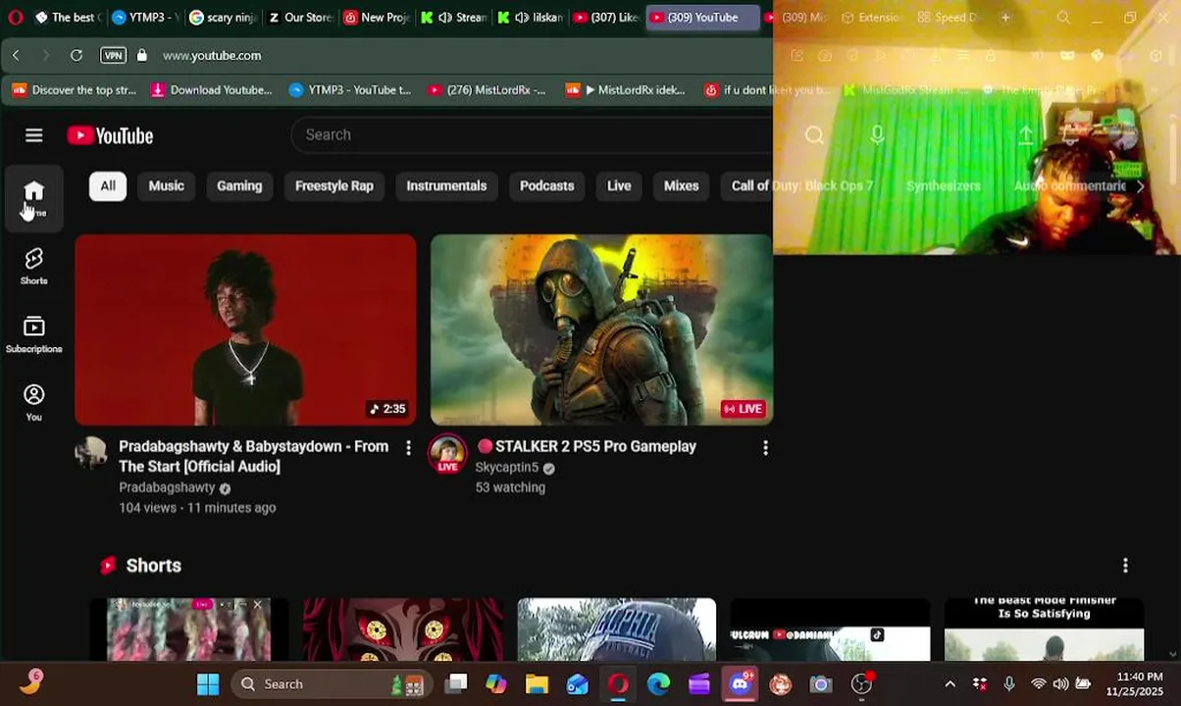The image size is (1181, 706).
Task: Reload the page with refresh icon
Action: click(x=77, y=56)
